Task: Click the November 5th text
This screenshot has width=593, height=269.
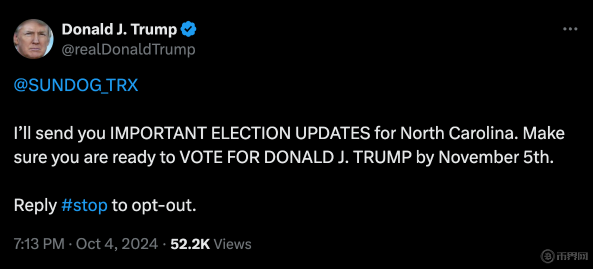Action: [x=495, y=157]
